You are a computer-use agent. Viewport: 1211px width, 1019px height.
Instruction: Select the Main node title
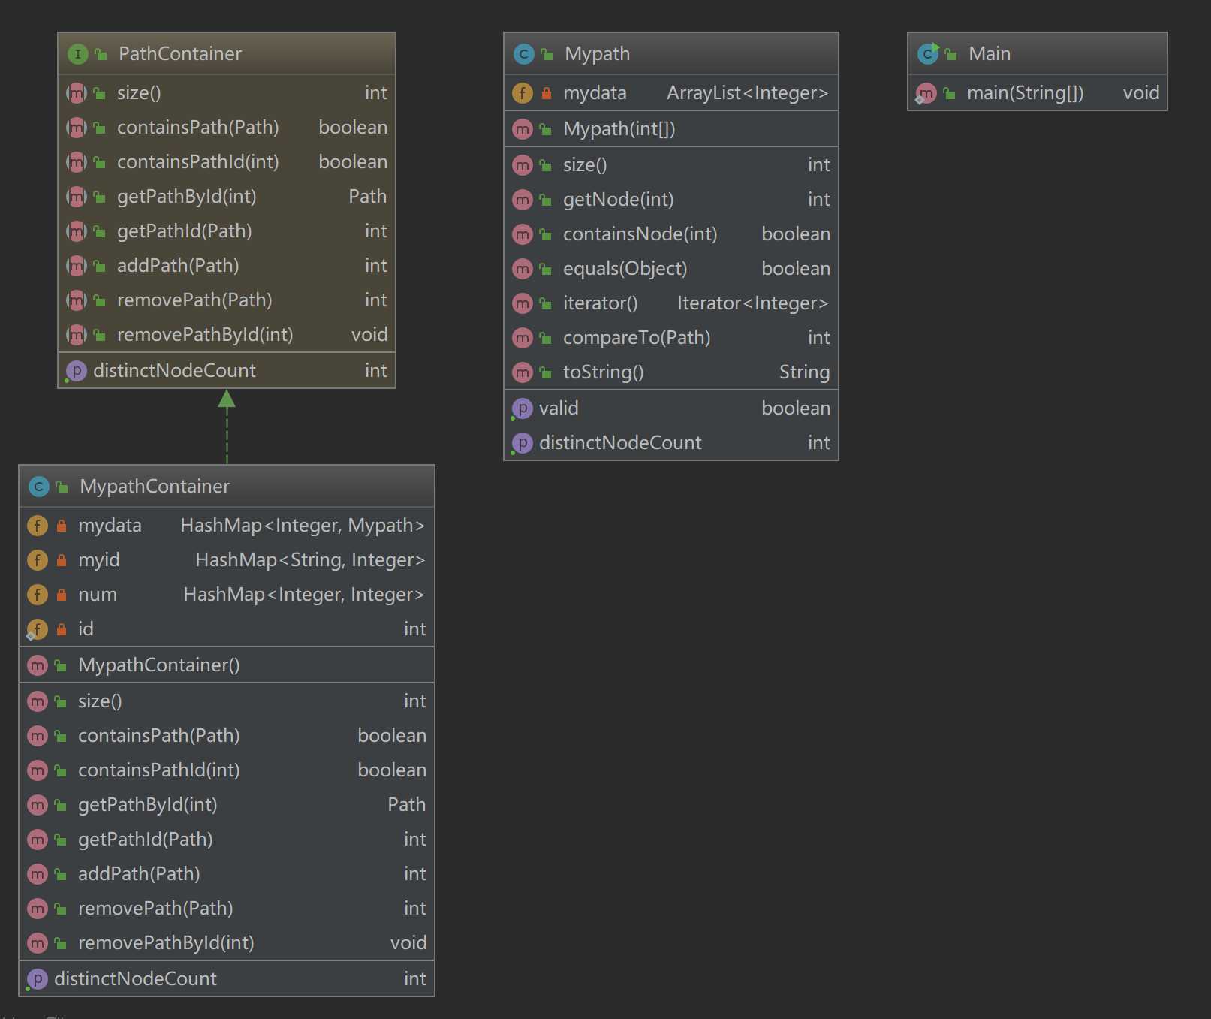990,54
